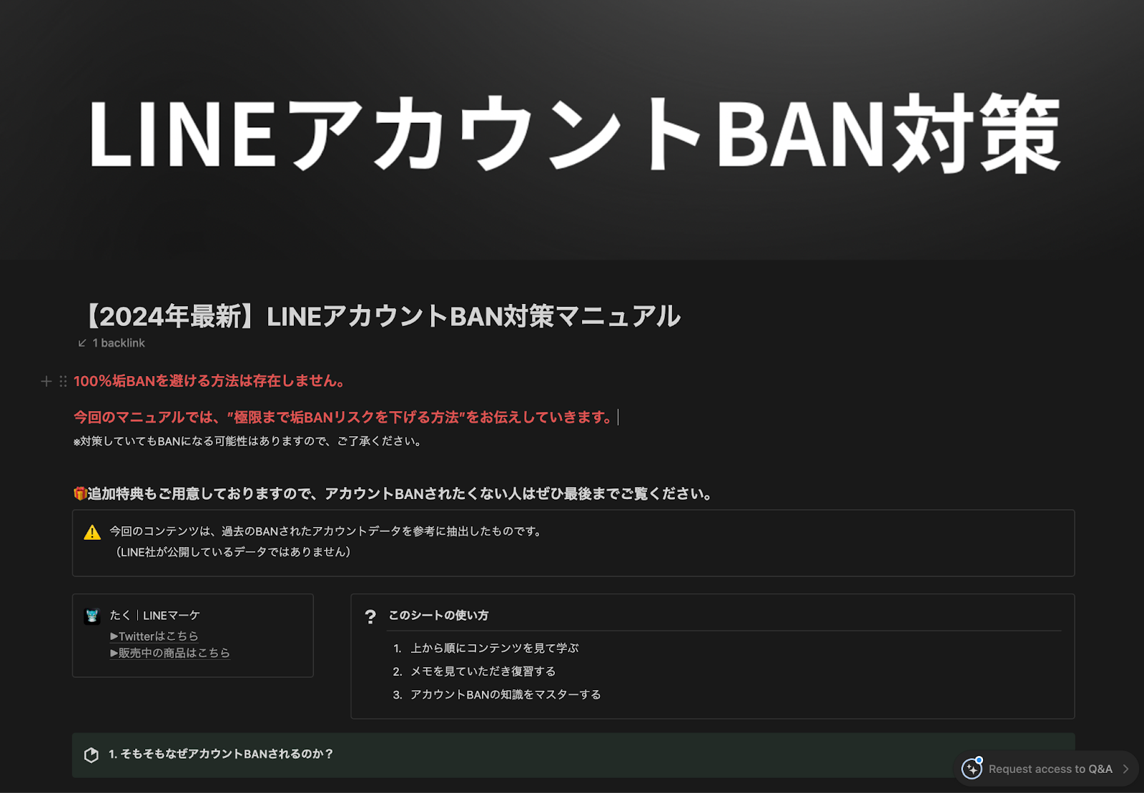The width and height of the screenshot is (1144, 793).
Task: Click the red line beginning 今回のマニュアルでは
Action: pos(344,418)
